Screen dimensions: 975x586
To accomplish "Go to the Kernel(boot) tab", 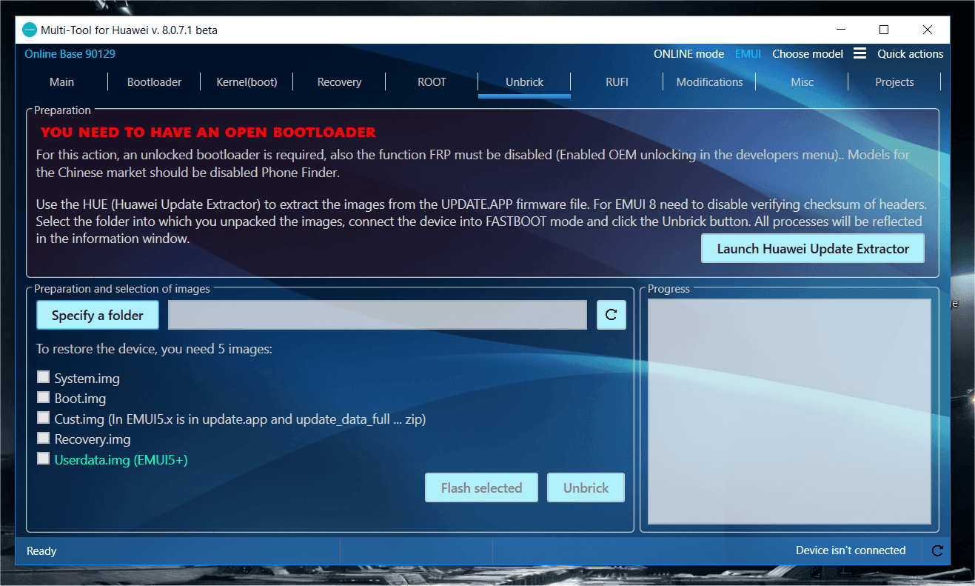I will click(x=247, y=82).
